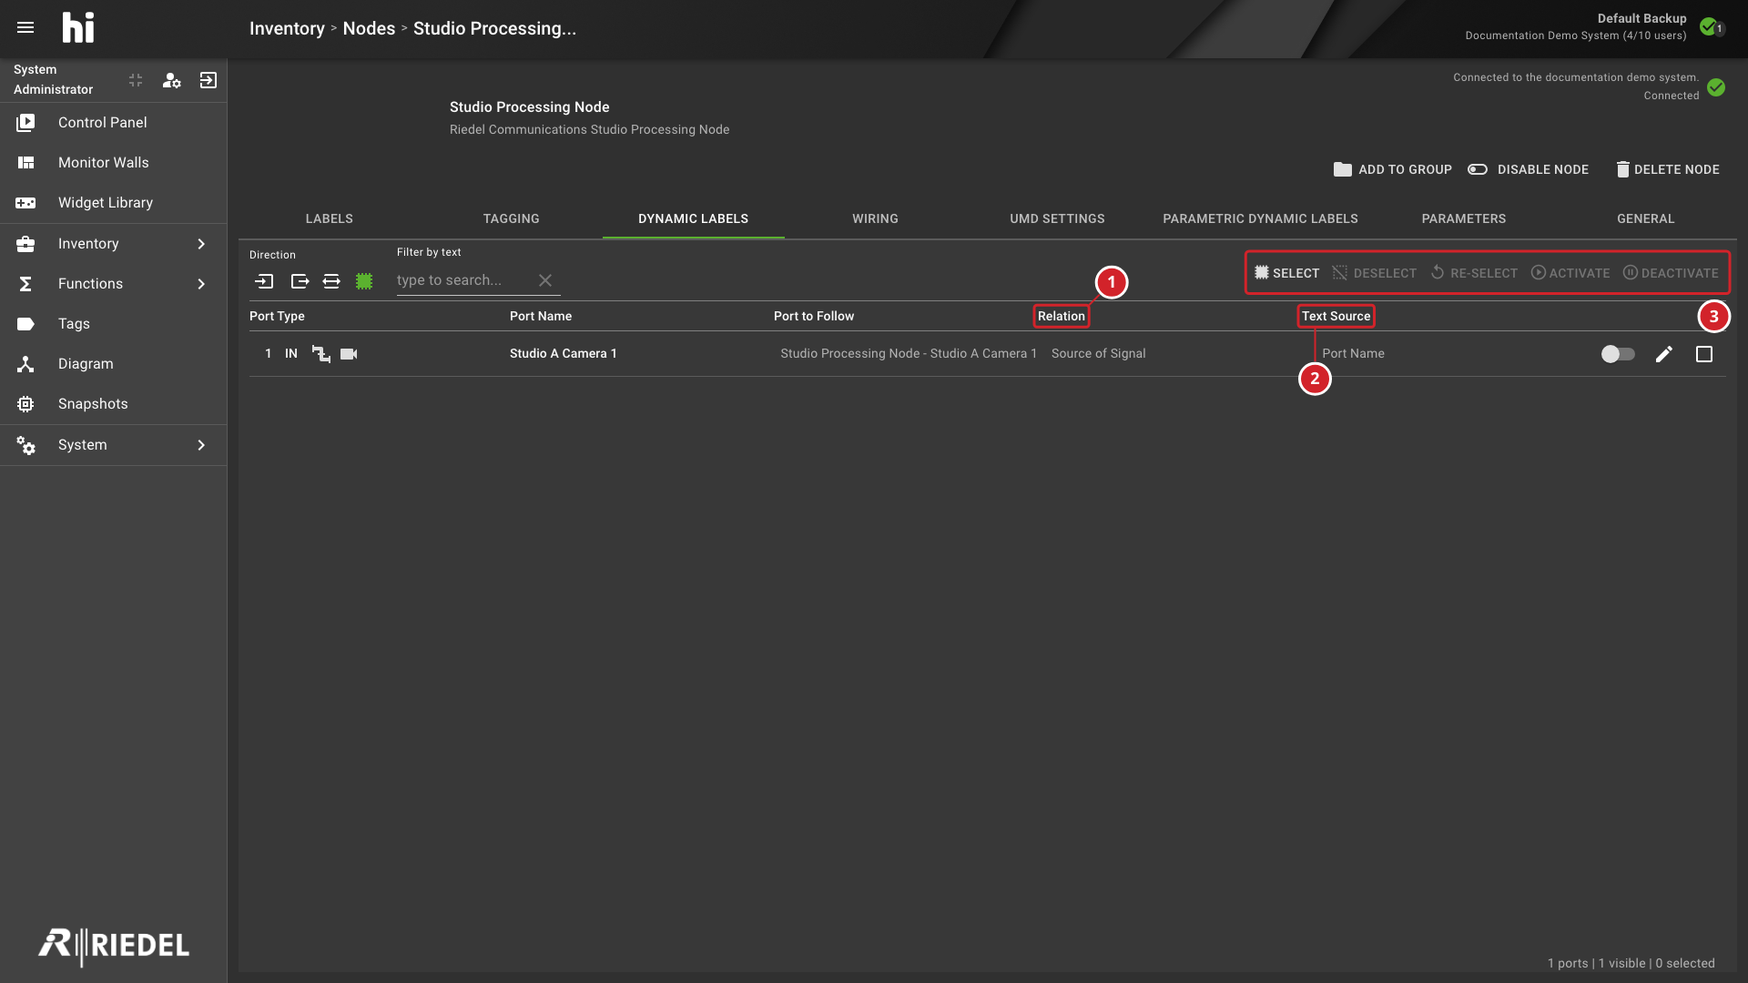Filter by bidirectional direction icon
Viewport: 1748px width, 983px height.
coord(331,281)
